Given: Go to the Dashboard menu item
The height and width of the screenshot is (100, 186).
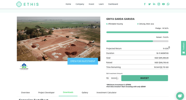Looking at the screenshot, I should (113, 4).
